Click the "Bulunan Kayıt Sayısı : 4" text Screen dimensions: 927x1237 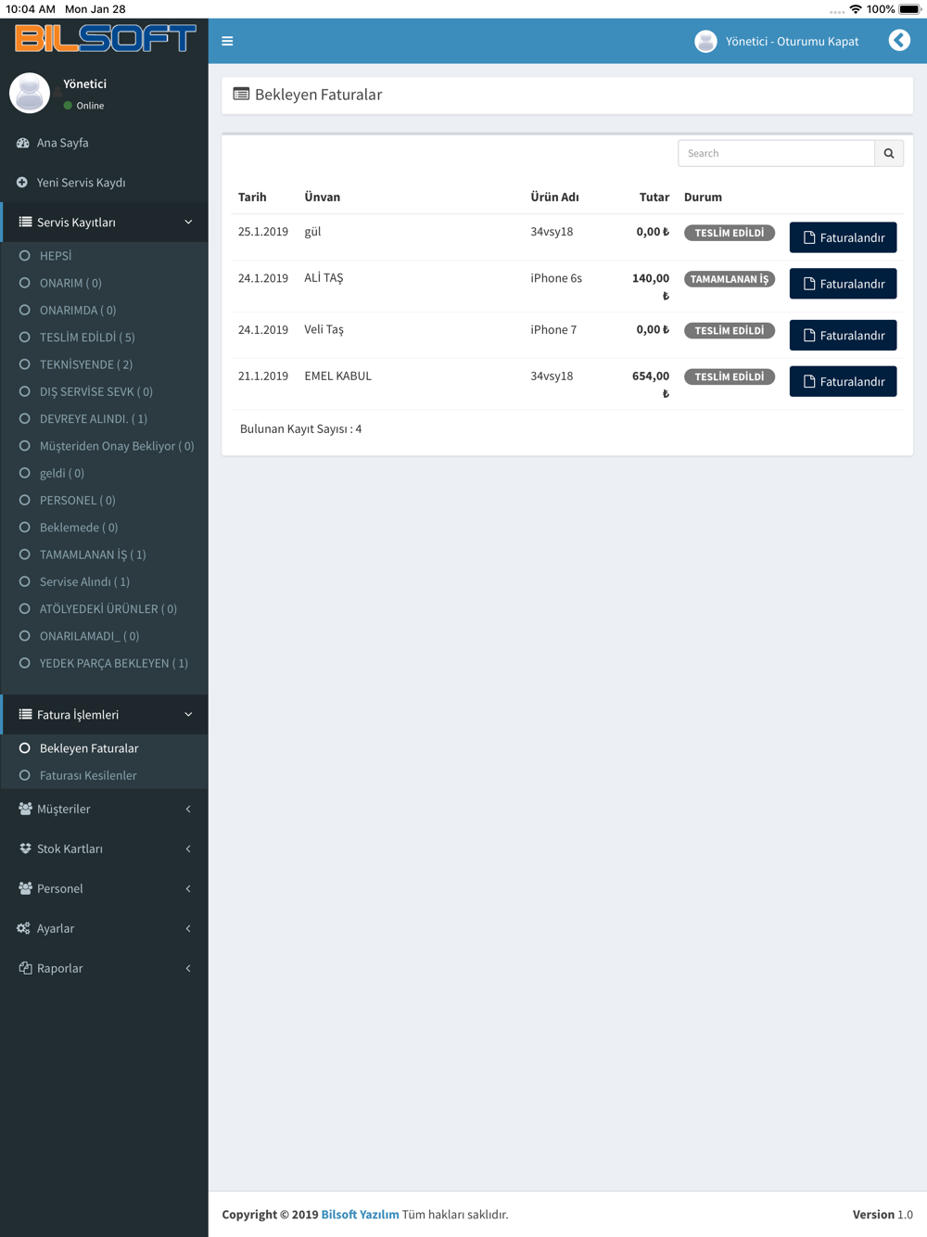(301, 429)
